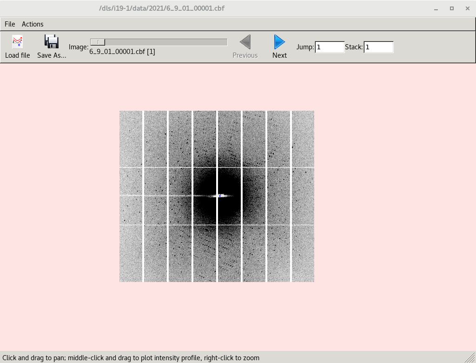The width and height of the screenshot is (476, 363).
Task: Click the Load file button label
Action: [x=17, y=55]
